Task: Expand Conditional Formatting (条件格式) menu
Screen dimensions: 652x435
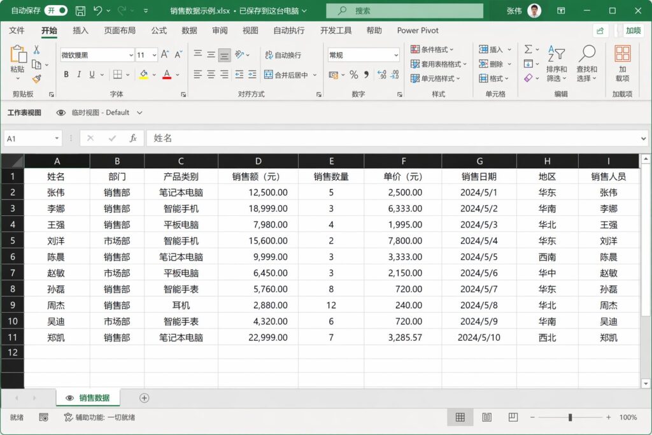Action: pyautogui.click(x=432, y=50)
